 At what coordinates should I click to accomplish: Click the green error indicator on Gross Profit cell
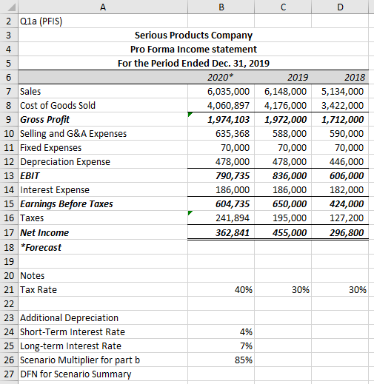pyautogui.click(x=190, y=114)
